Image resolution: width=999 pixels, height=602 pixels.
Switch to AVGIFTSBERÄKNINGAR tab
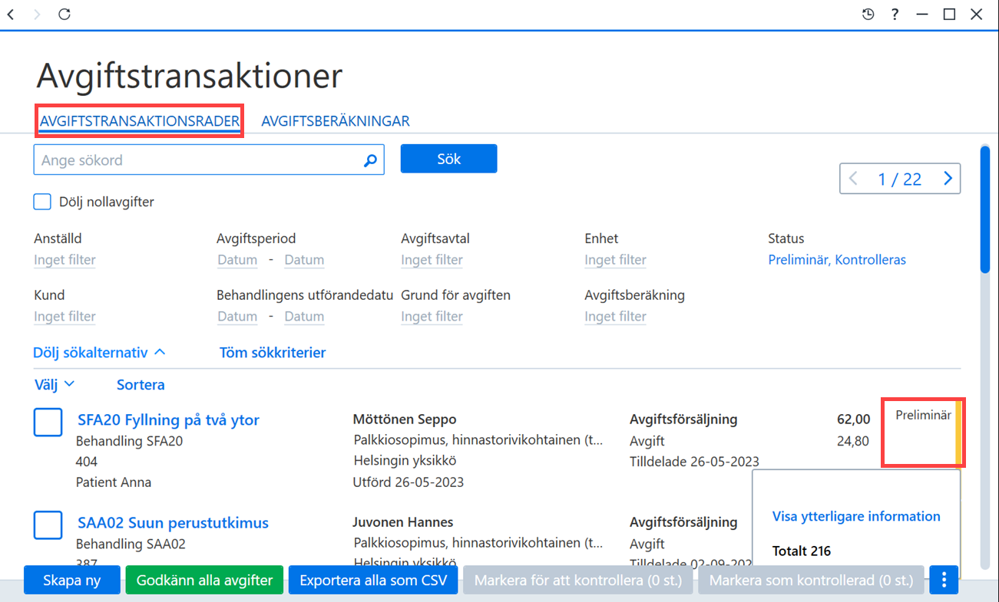click(x=336, y=121)
